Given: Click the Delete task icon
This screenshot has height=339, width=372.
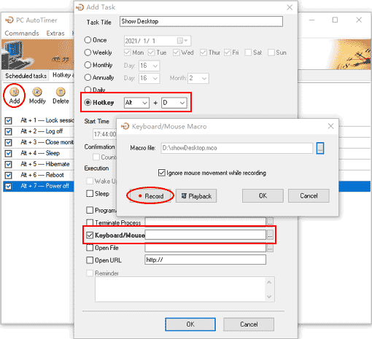Looking at the screenshot, I should pos(61,96).
